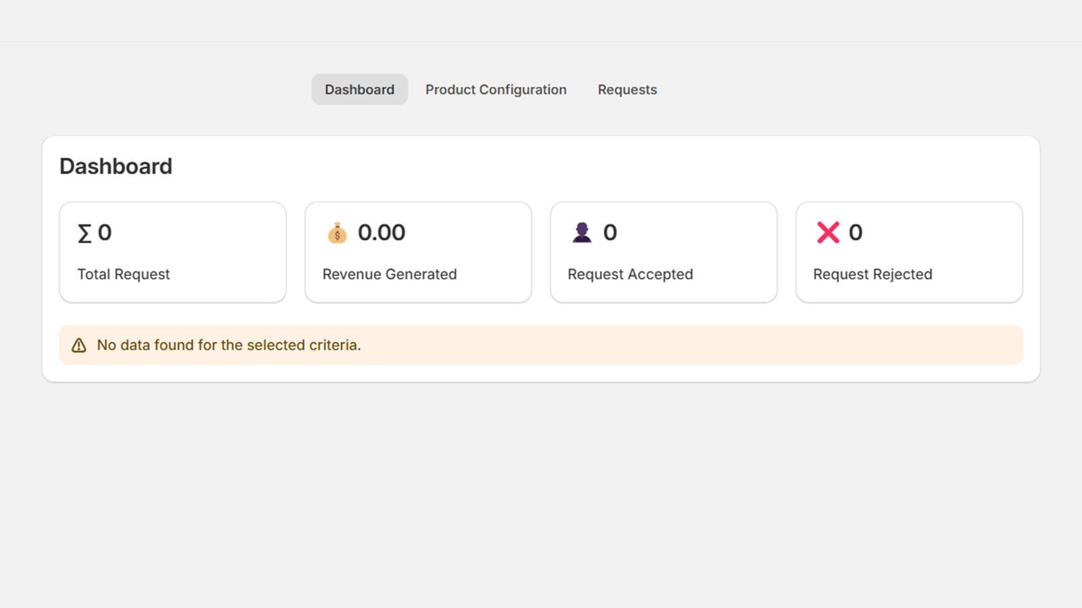Click the Revenue Generated label
Image resolution: width=1082 pixels, height=608 pixels.
tap(390, 274)
